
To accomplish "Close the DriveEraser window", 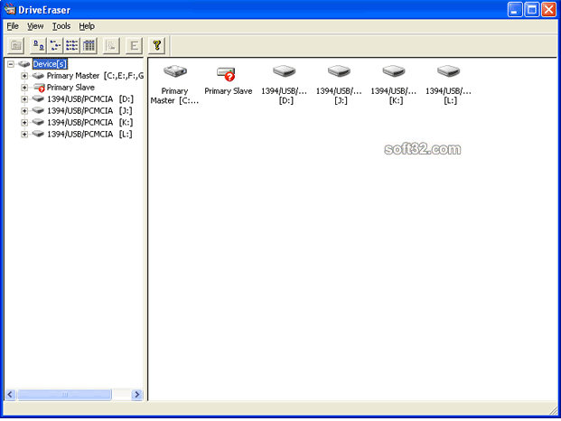I will coord(549,10).
